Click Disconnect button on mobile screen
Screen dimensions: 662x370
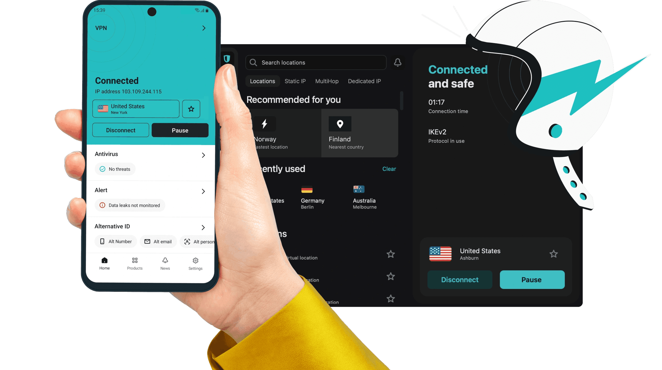coord(120,130)
